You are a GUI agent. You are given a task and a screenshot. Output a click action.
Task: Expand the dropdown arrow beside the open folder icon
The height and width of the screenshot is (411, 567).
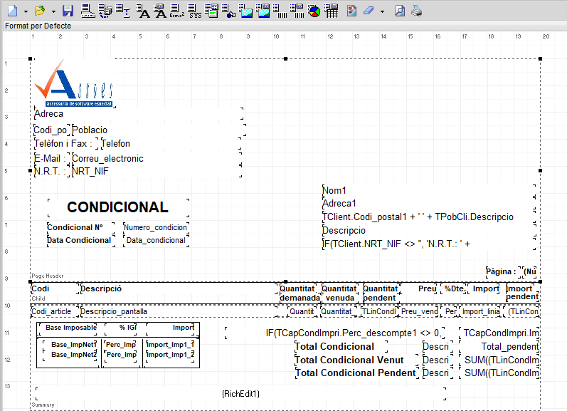pyautogui.click(x=53, y=11)
